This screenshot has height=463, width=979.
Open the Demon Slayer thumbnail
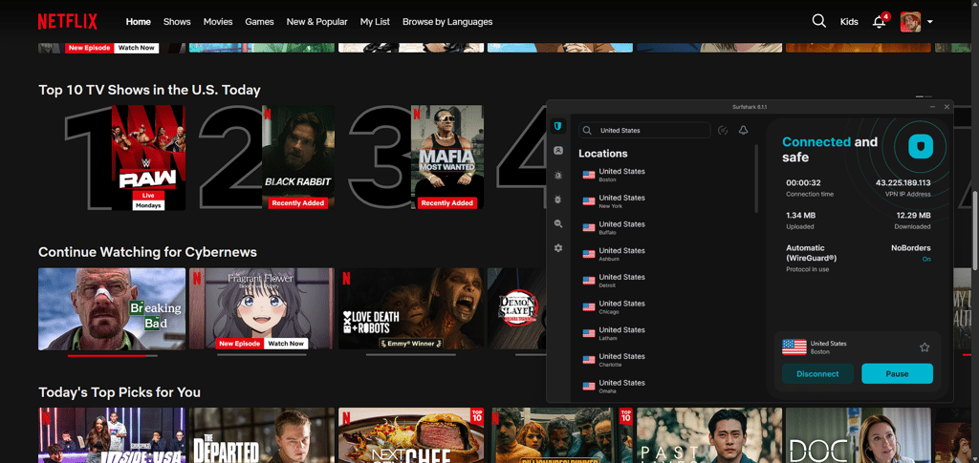516,308
